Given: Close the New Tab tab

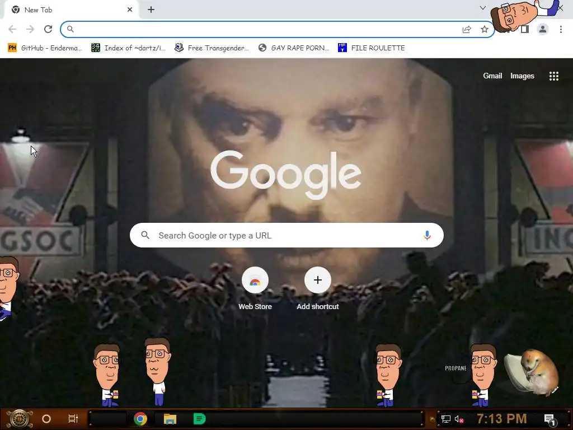Looking at the screenshot, I should 130,10.
